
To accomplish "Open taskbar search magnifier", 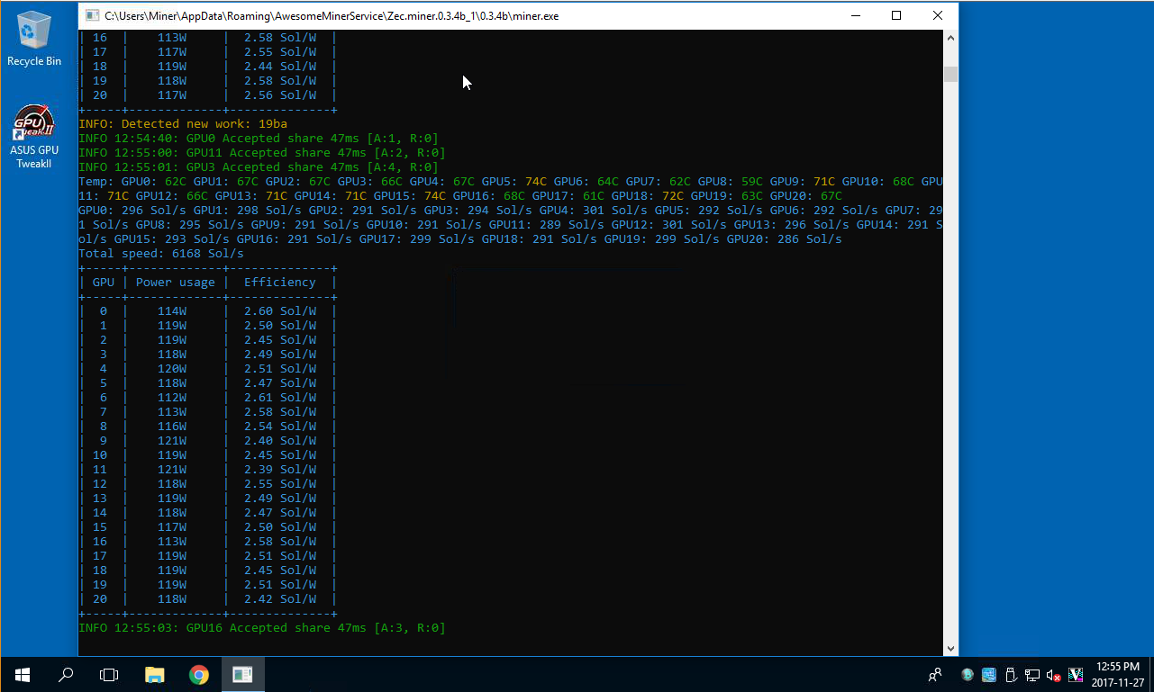I will point(65,674).
